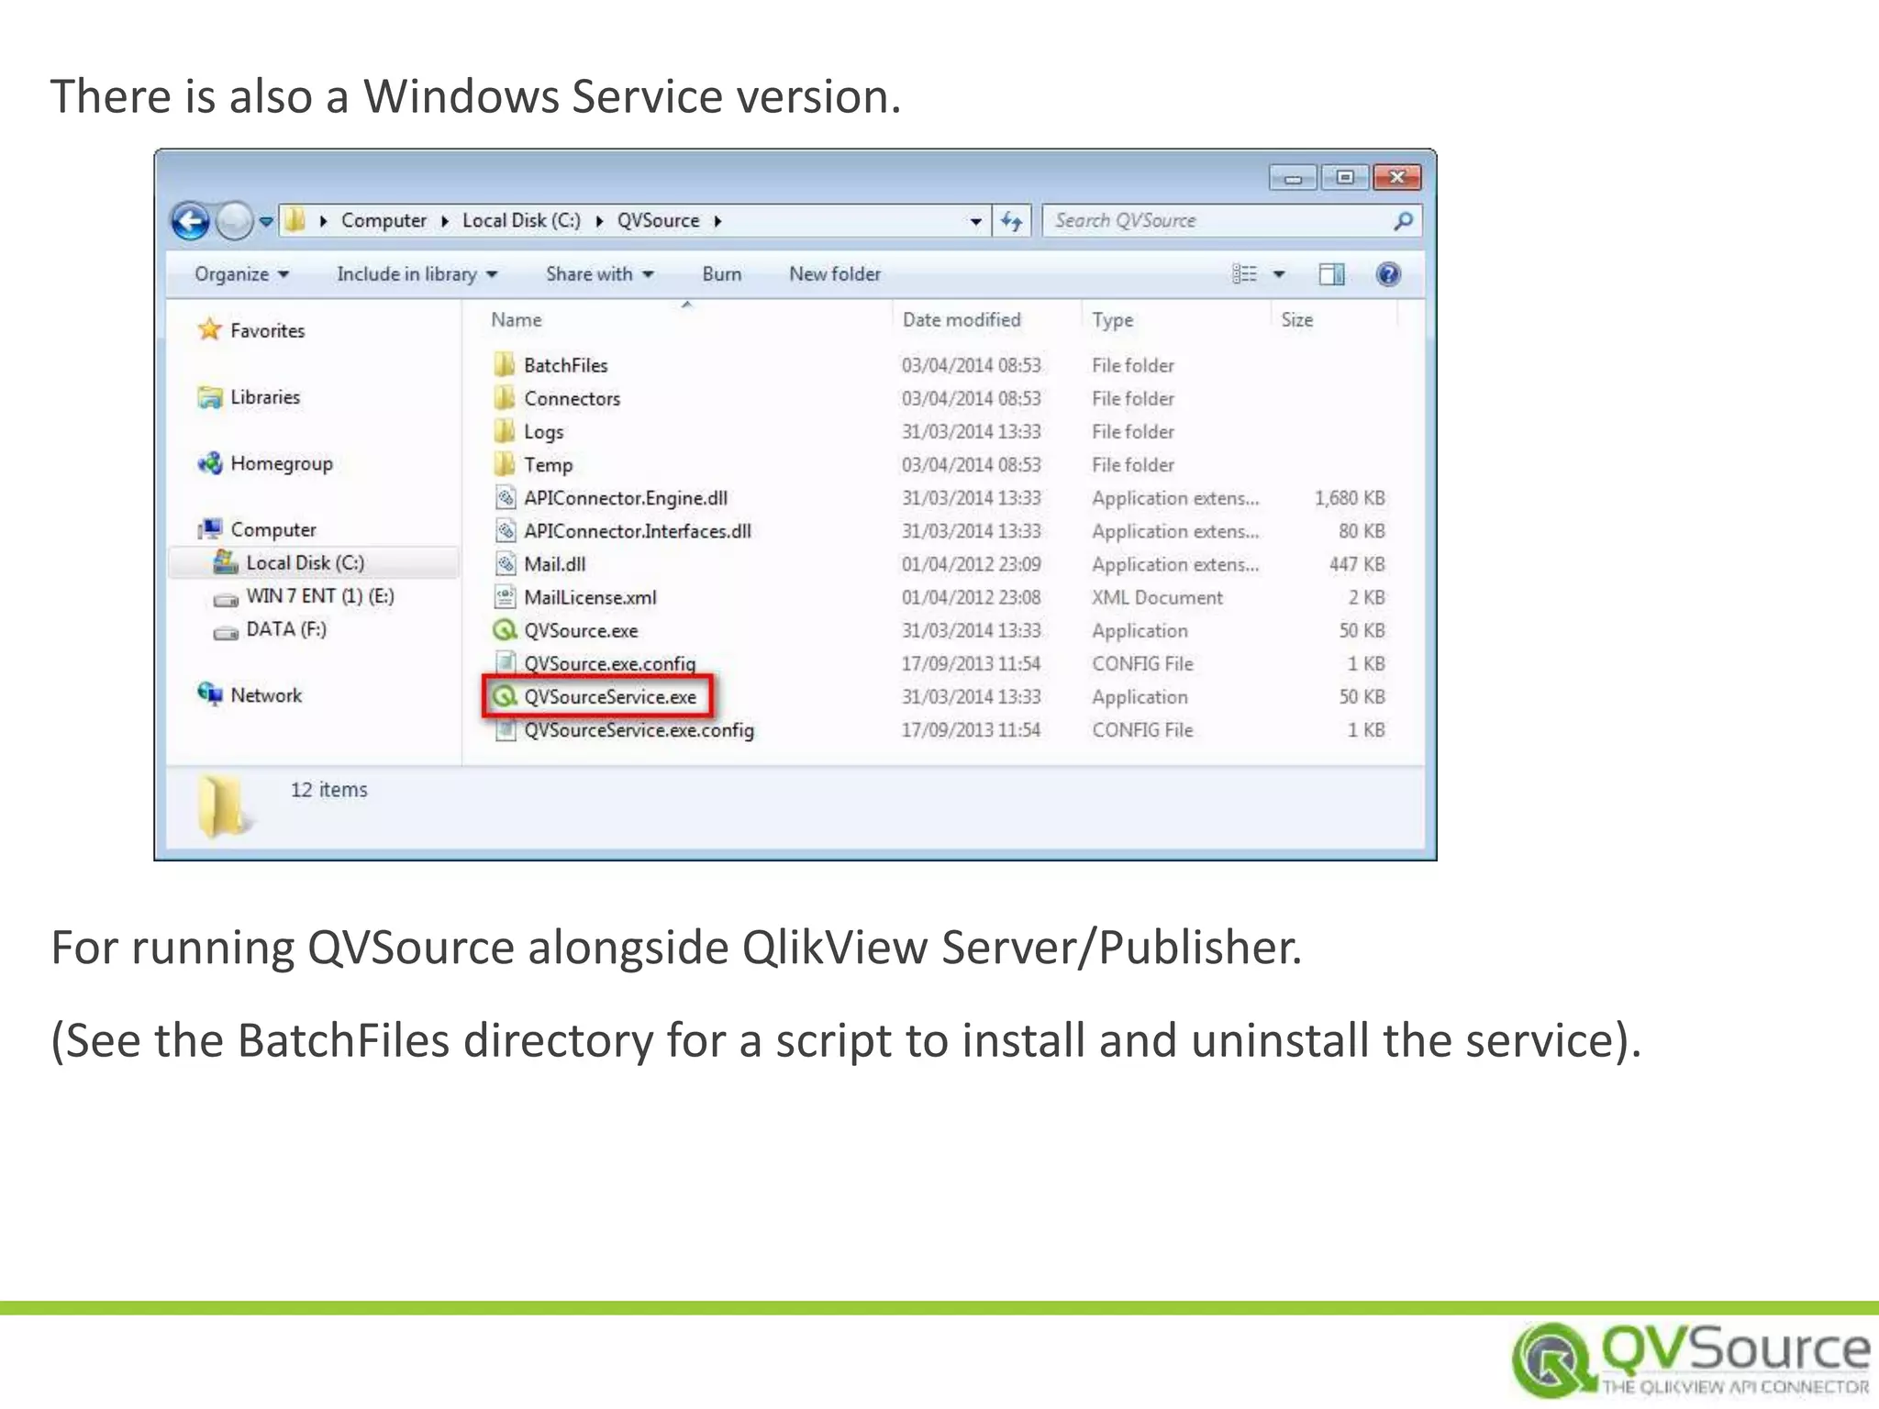The height and width of the screenshot is (1409, 1879).
Task: Select QVSource in the address breadcrumb
Action: (658, 220)
